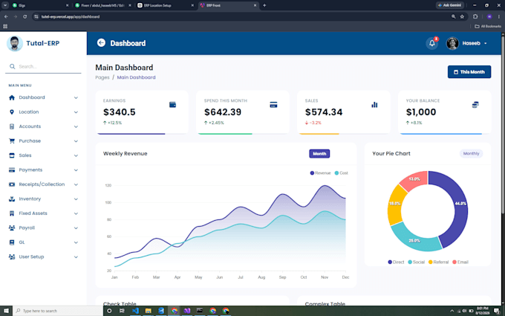
Task: Expand the Location menu chevron
Action: coord(76,112)
